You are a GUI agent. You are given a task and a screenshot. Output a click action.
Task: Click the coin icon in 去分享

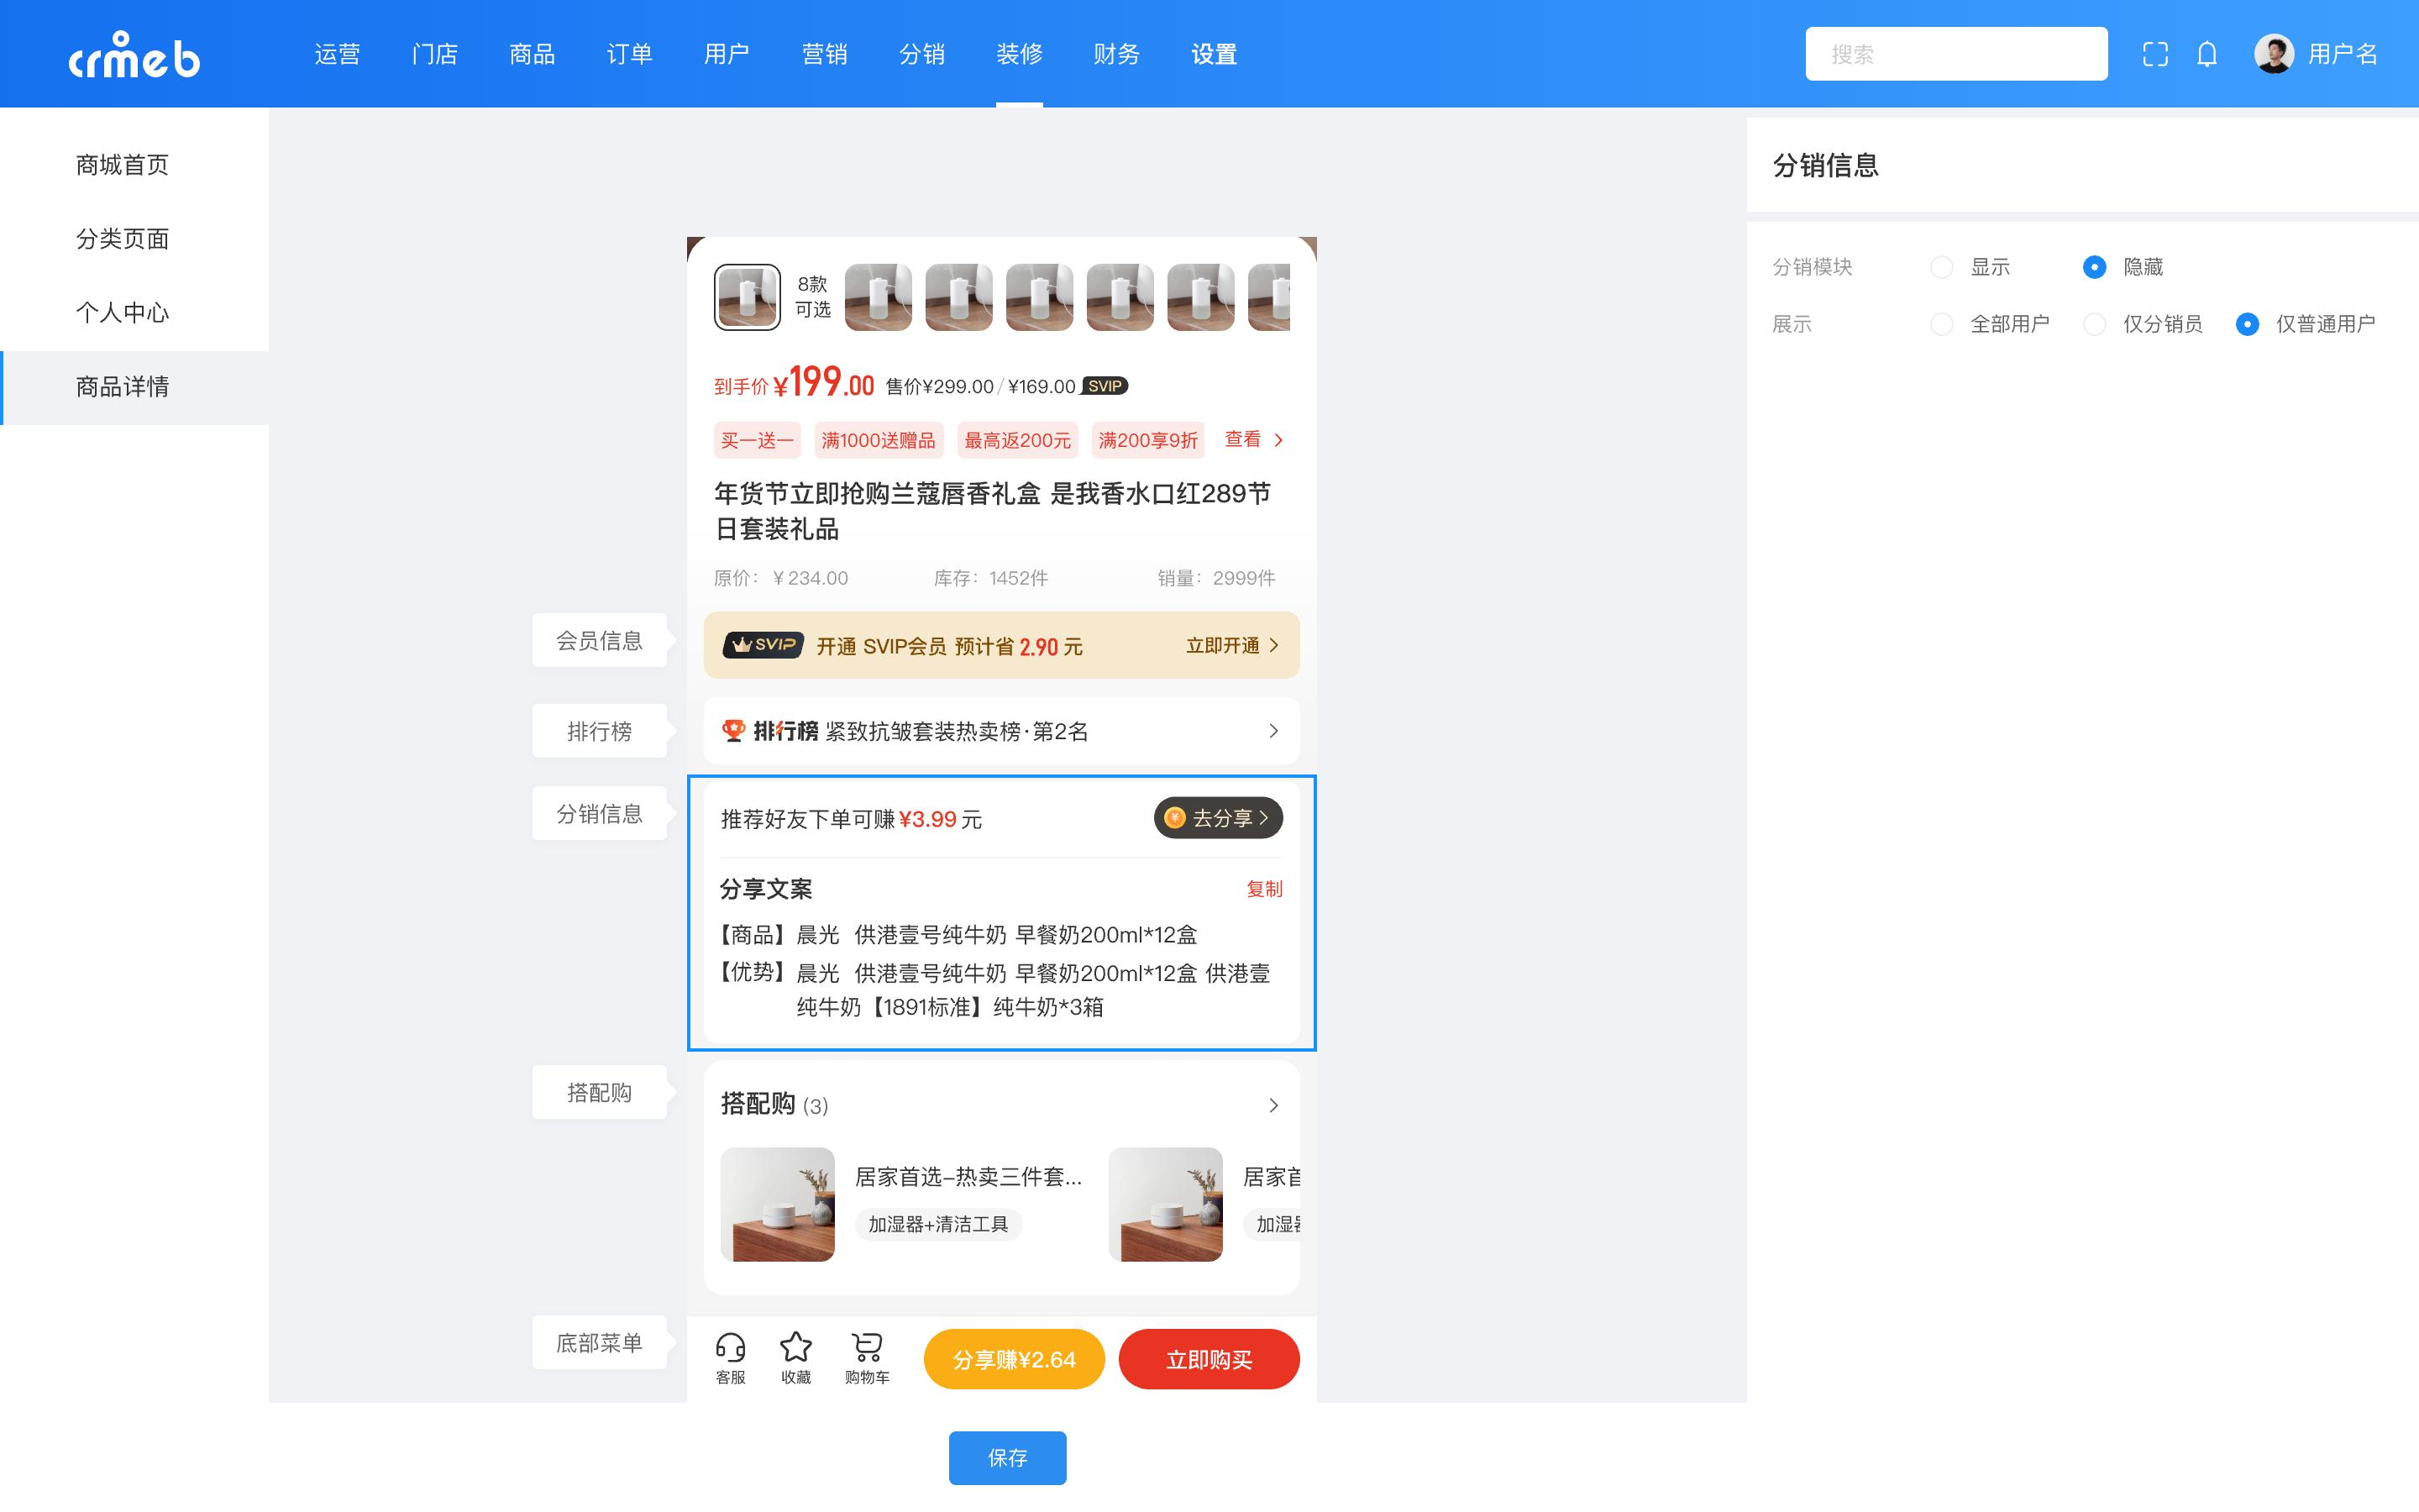point(1174,818)
